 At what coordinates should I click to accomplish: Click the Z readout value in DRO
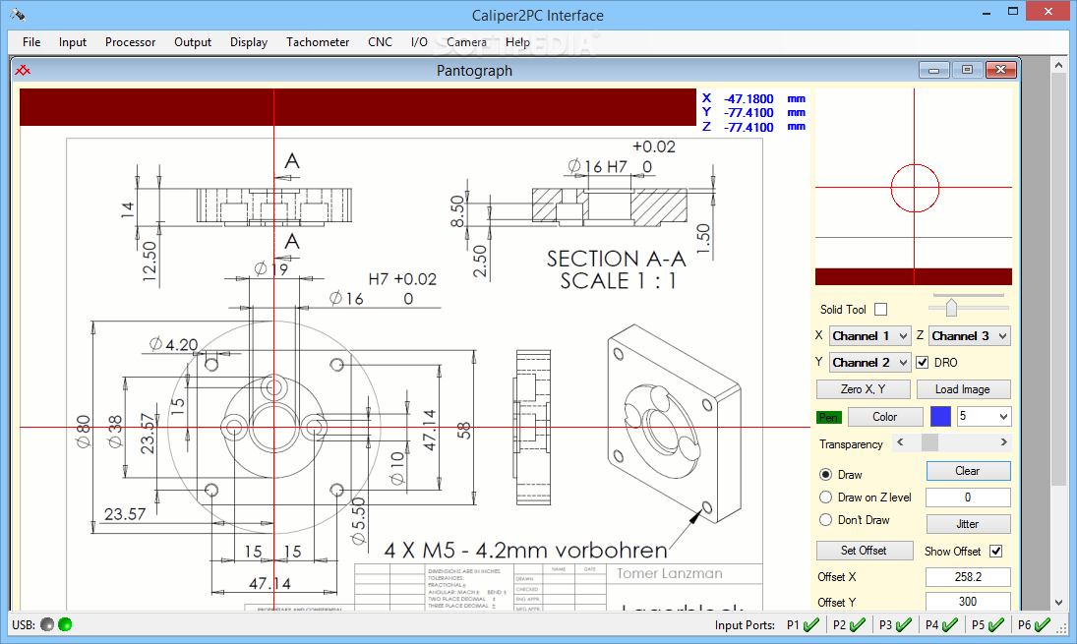(x=748, y=127)
